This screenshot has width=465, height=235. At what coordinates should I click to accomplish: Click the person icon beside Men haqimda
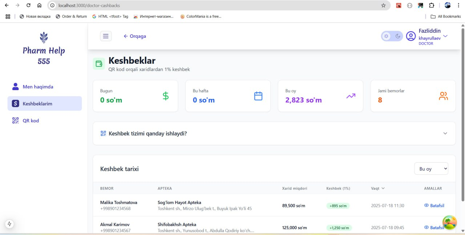[15, 86]
